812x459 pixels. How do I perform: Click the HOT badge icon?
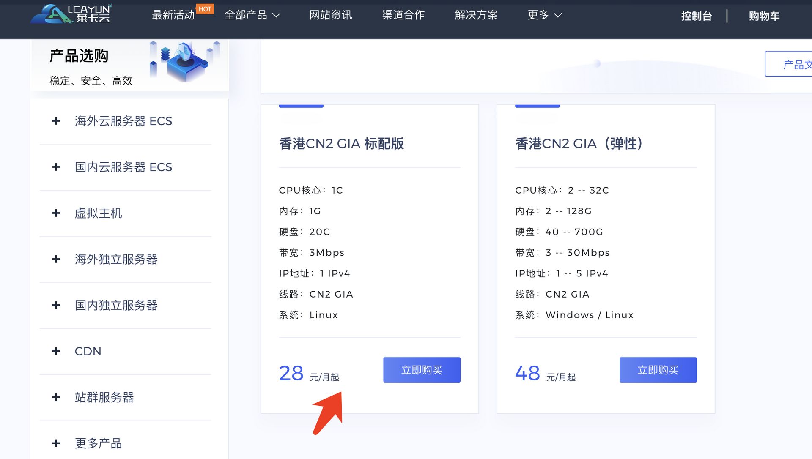205,9
